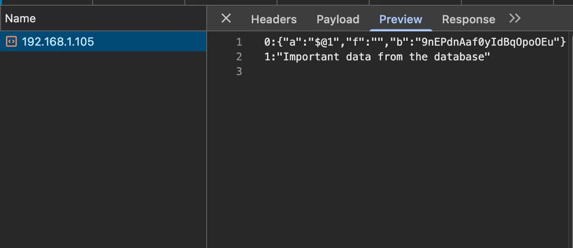Select the request type icon beside 192.168.1.105

tap(11, 42)
